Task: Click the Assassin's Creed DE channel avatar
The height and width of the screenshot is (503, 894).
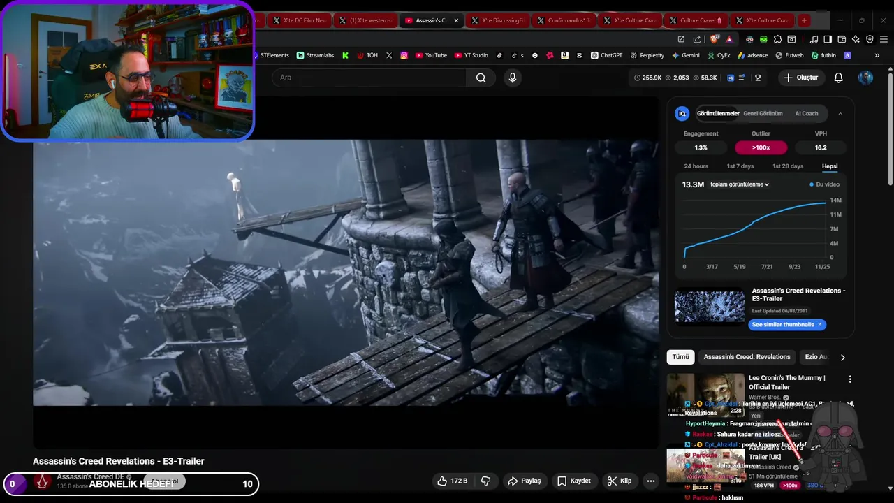Action: tap(43, 481)
